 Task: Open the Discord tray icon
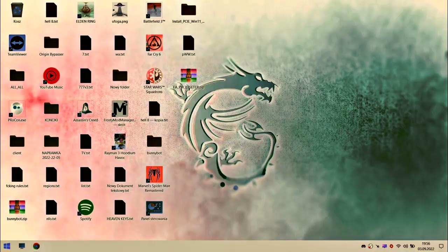click(x=363, y=246)
